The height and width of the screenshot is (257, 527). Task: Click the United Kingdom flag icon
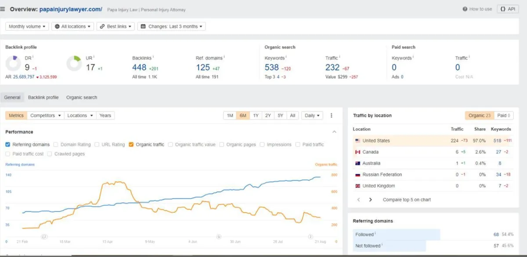tap(358, 186)
